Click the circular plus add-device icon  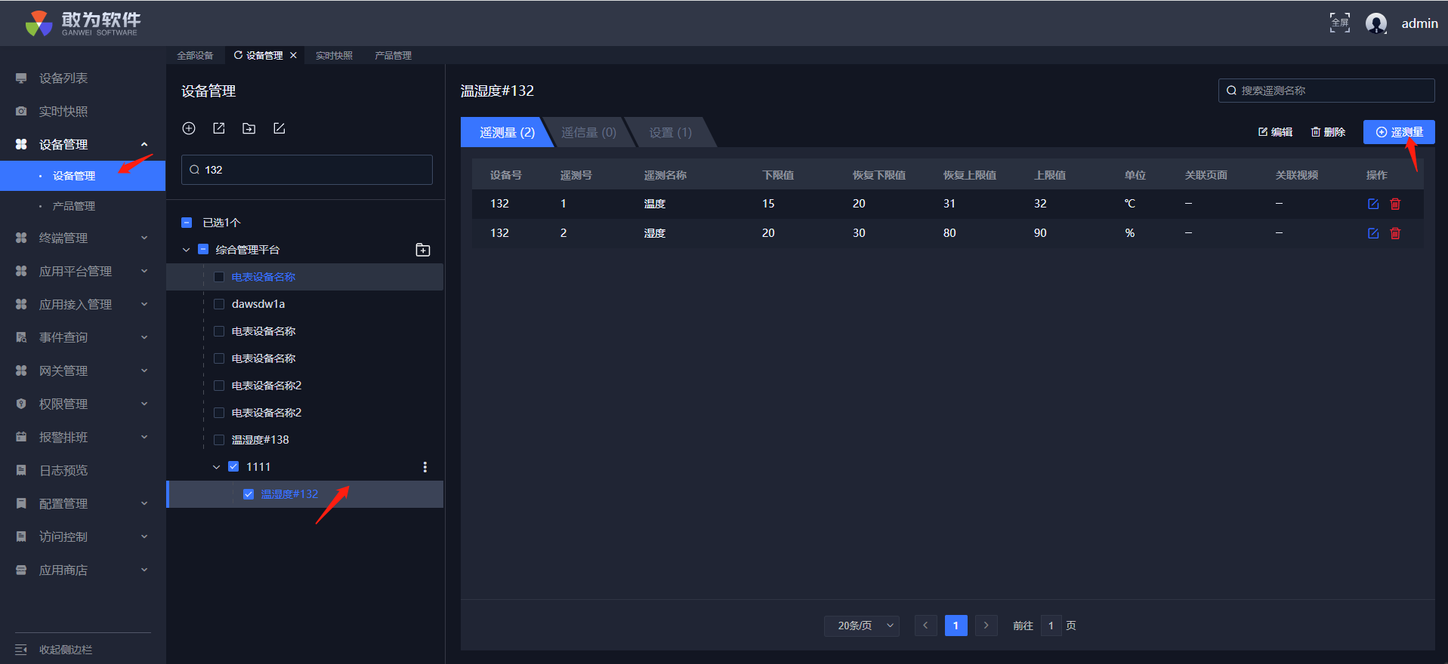coord(189,128)
